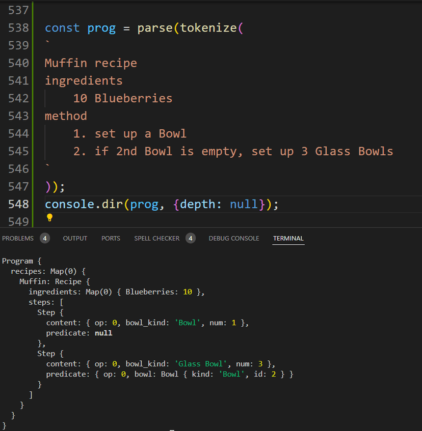Select the SPELL CHECKER tab
The width and height of the screenshot is (422, 431).
coord(156,238)
